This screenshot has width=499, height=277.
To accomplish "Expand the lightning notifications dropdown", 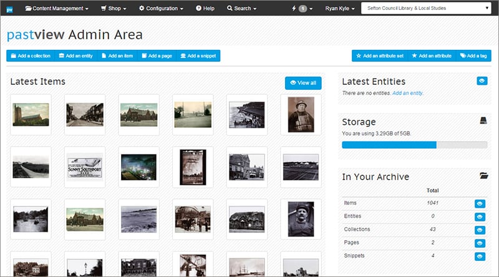I will (x=302, y=9).
